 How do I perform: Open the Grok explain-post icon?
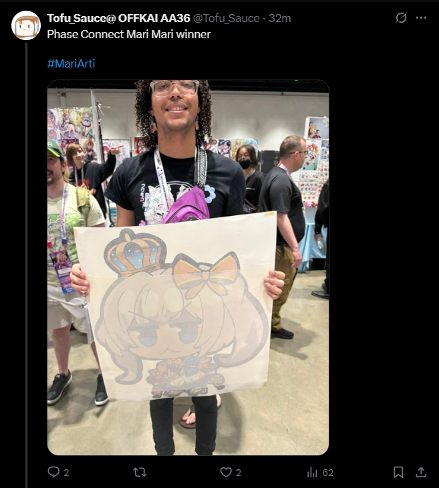401,18
